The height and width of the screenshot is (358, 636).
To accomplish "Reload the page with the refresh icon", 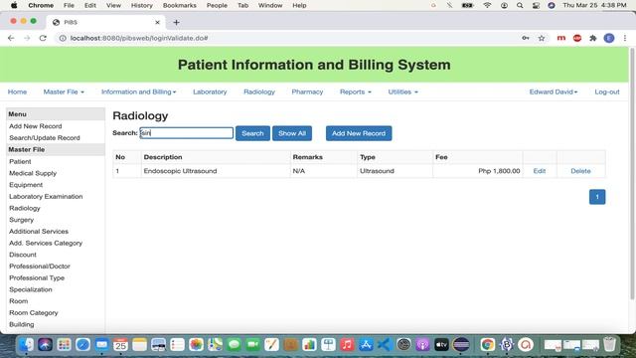I will [43, 38].
